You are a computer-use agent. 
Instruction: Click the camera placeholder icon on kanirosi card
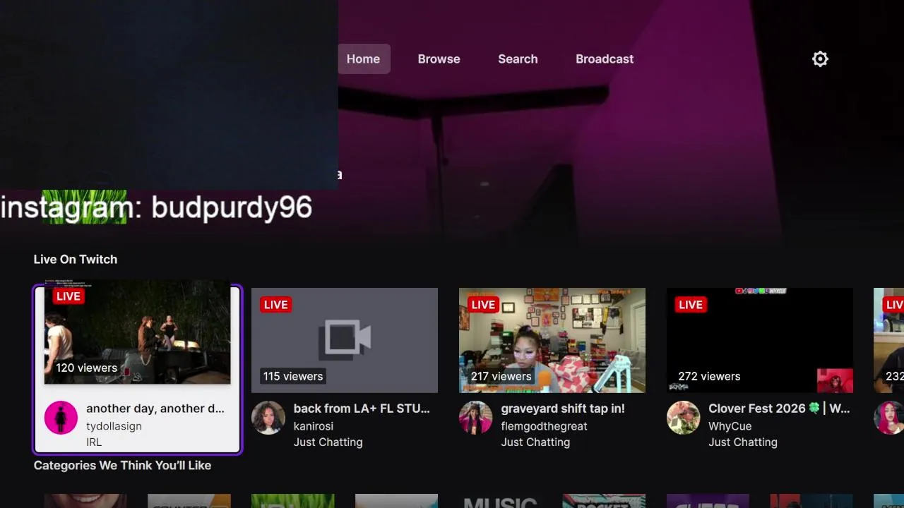[345, 339]
